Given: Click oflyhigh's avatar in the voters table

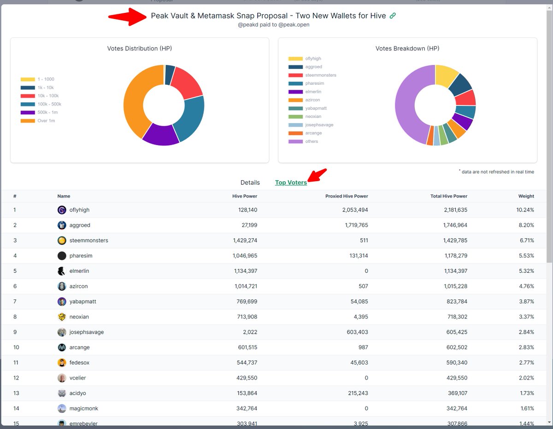Looking at the screenshot, I should 62,210.
